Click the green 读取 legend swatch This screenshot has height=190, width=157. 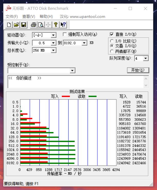pos(93,96)
